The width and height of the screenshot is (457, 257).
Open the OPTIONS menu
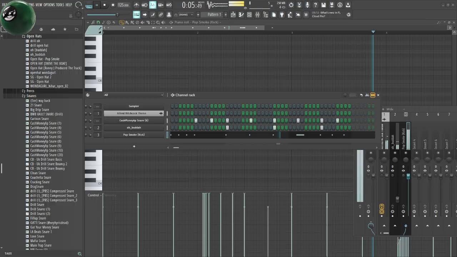[x=49, y=5]
